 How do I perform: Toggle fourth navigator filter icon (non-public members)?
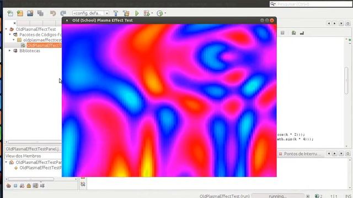(29, 186)
